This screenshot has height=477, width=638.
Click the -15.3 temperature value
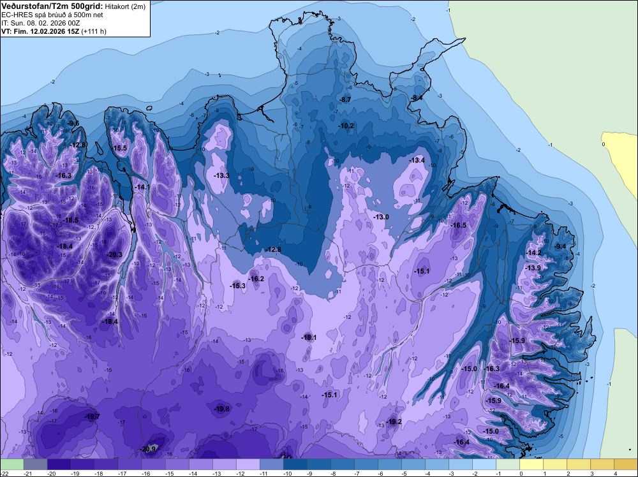point(237,286)
